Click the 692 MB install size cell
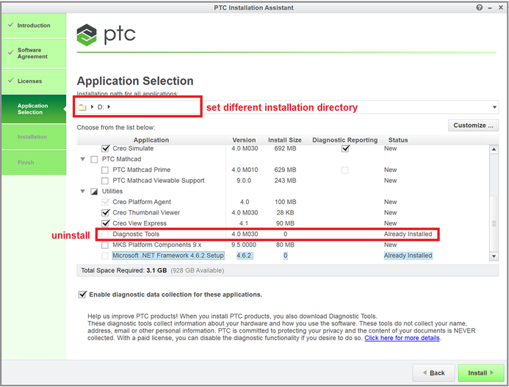The height and width of the screenshot is (387, 509). point(285,148)
